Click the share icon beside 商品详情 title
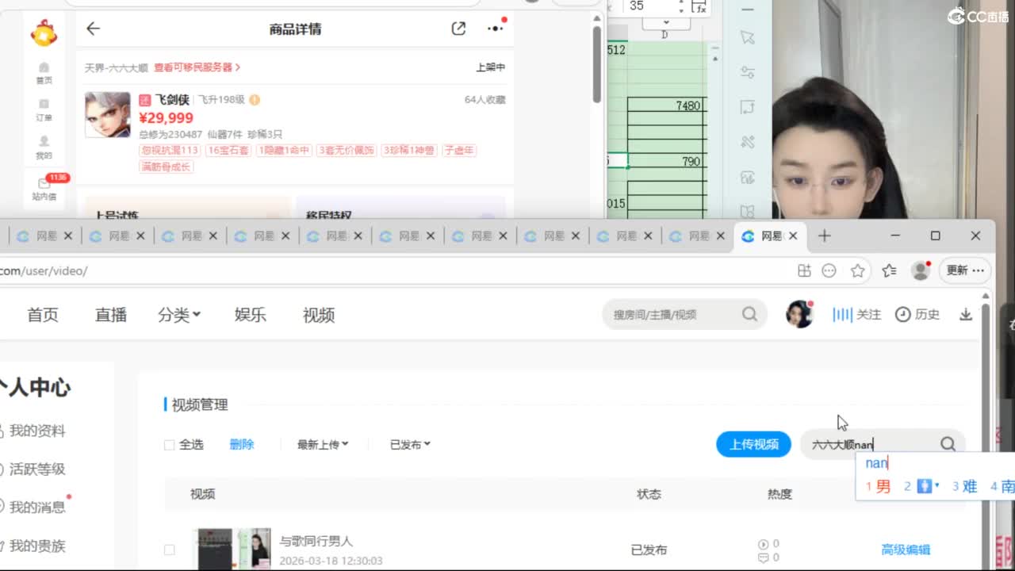Image resolution: width=1015 pixels, height=571 pixels. tap(458, 29)
